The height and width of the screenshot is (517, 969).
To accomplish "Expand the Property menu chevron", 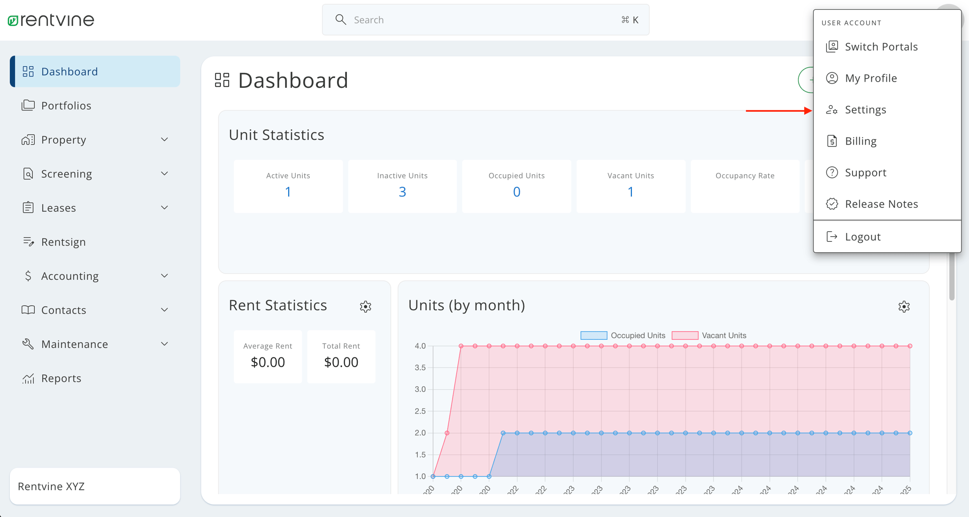I will (x=164, y=139).
